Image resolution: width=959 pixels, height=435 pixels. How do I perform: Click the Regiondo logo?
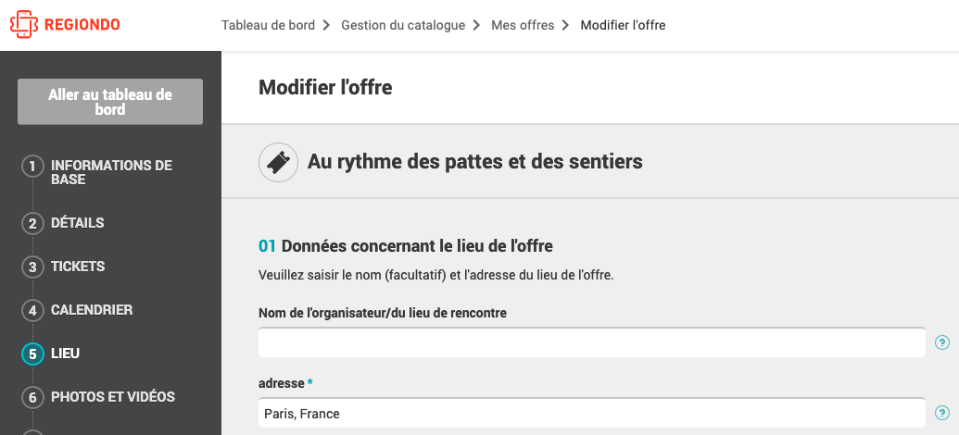[65, 24]
